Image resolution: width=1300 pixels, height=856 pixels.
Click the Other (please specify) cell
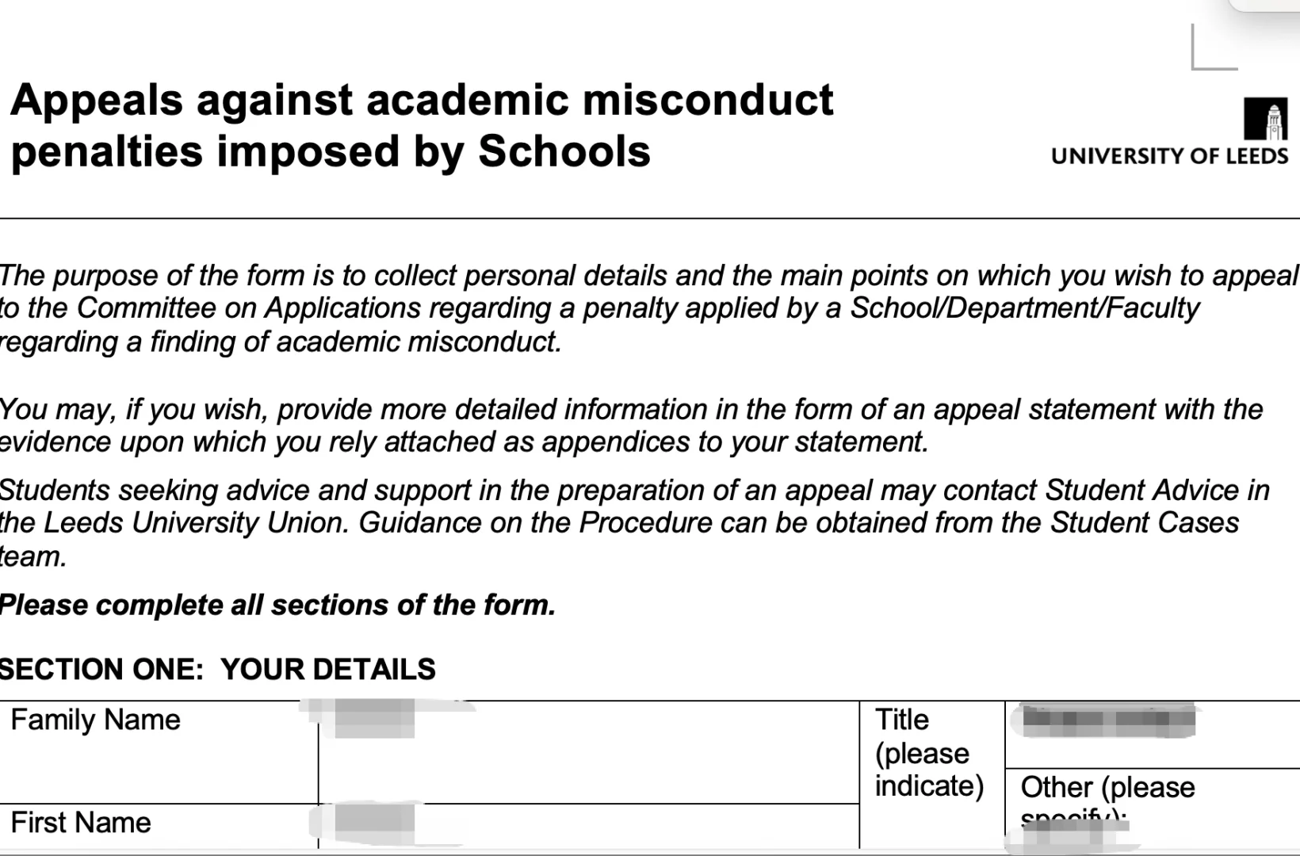click(x=1153, y=808)
